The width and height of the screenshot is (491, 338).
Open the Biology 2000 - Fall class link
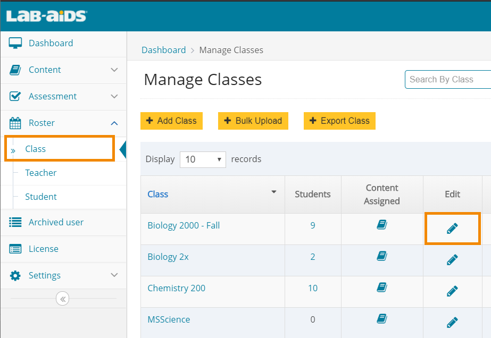tap(183, 225)
